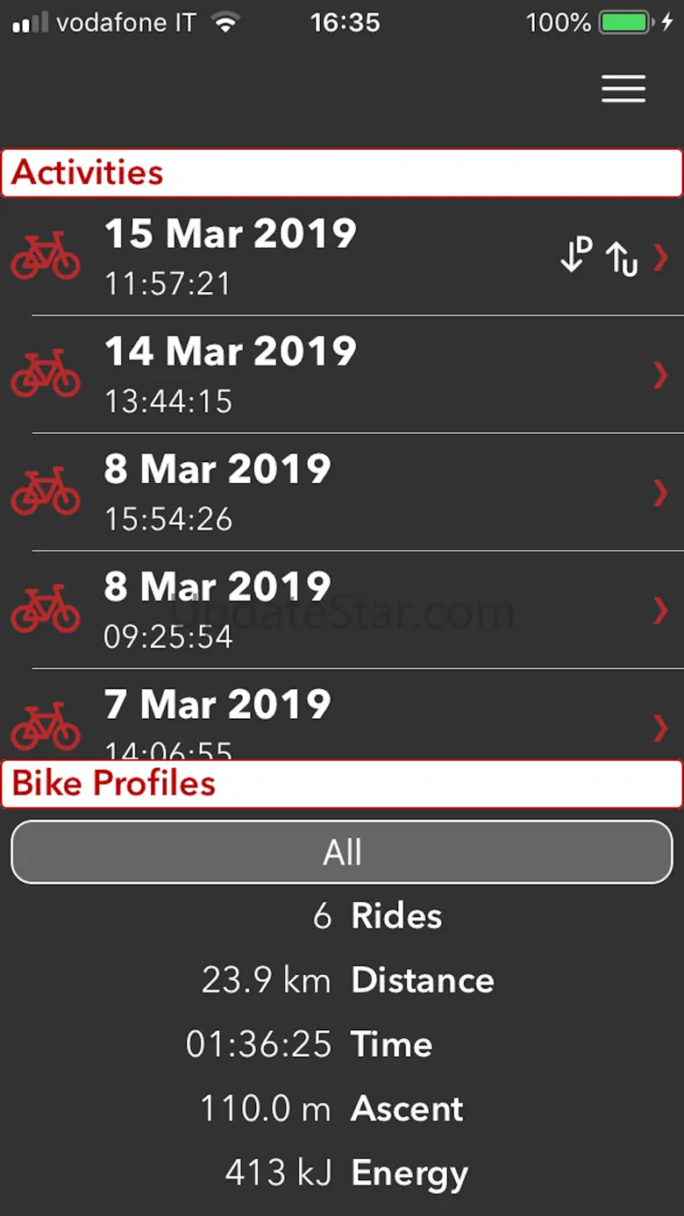Viewport: 684px width, 1216px height.
Task: Tap the battery indicator in status bar
Action: point(624,23)
